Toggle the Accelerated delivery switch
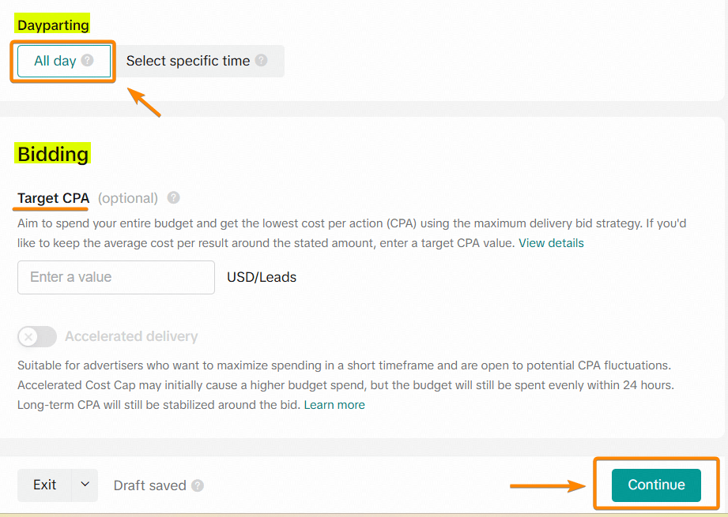This screenshot has width=728, height=517. point(37,337)
